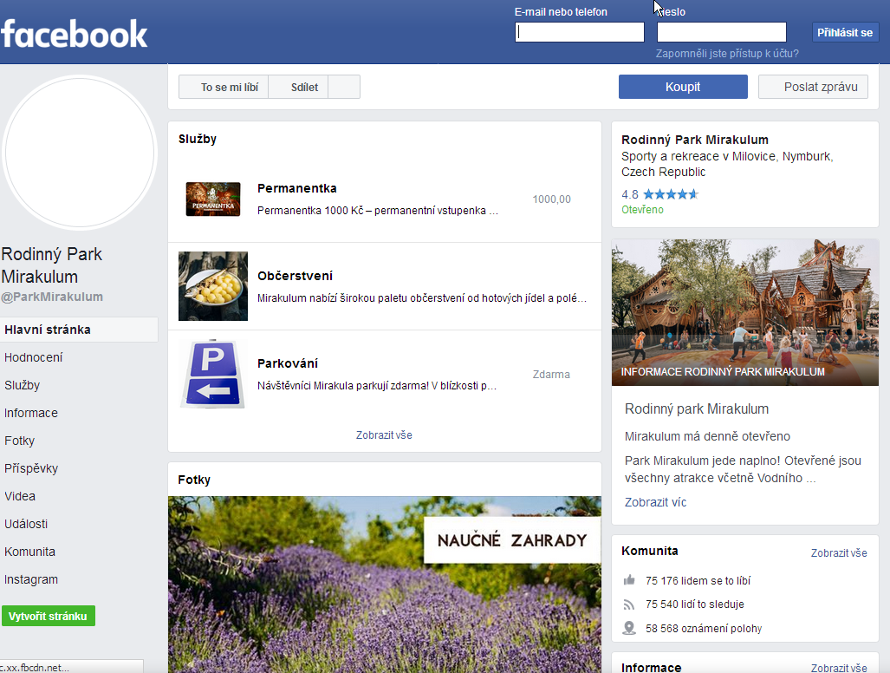The height and width of the screenshot is (673, 890).
Task: Click 58 568 oznámení polohy
Action: click(704, 629)
